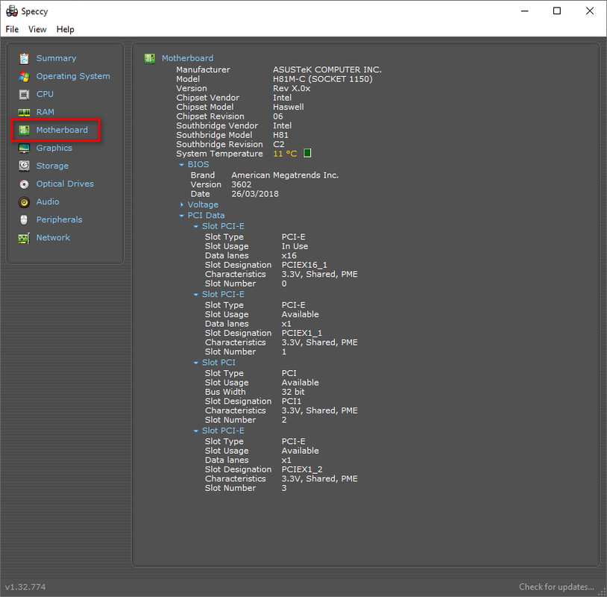This screenshot has width=607, height=597.
Task: Click the PCIEX1_1 slot designation
Action: point(302,333)
